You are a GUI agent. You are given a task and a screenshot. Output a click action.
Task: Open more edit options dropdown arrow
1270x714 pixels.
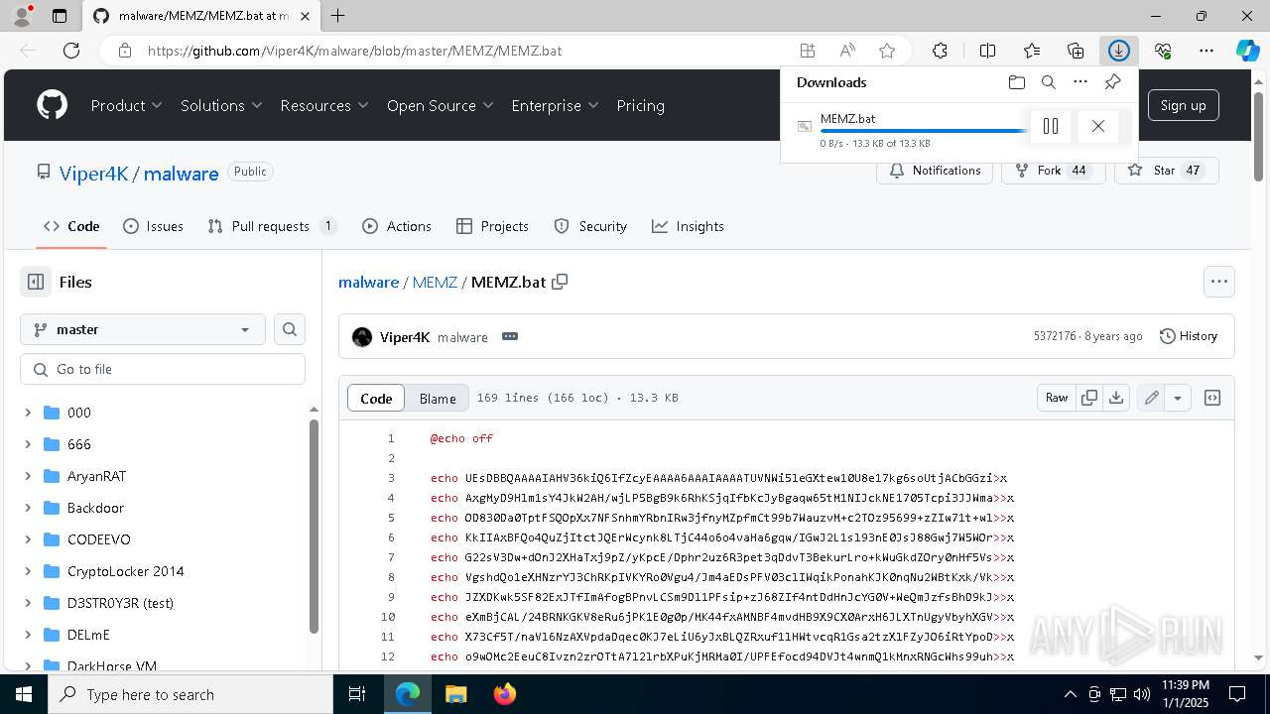click(x=1178, y=398)
